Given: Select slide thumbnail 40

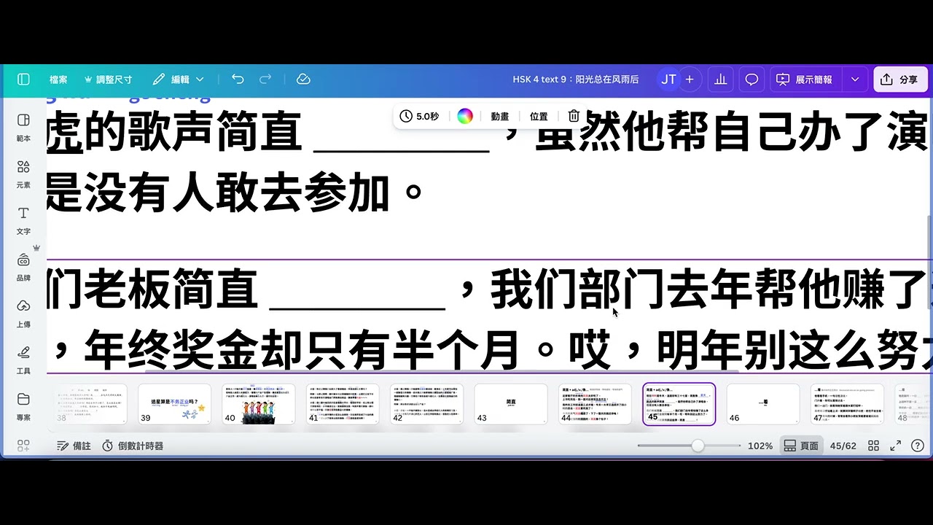Looking at the screenshot, I should [259, 404].
